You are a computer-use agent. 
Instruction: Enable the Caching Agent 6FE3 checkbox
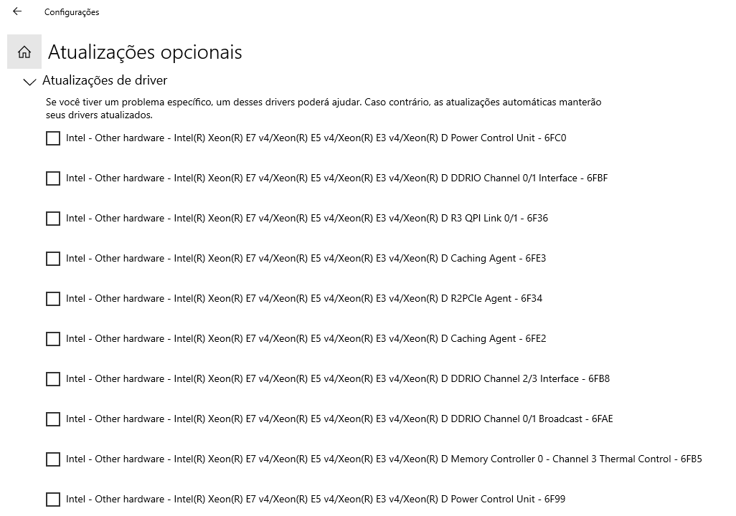pyautogui.click(x=53, y=259)
